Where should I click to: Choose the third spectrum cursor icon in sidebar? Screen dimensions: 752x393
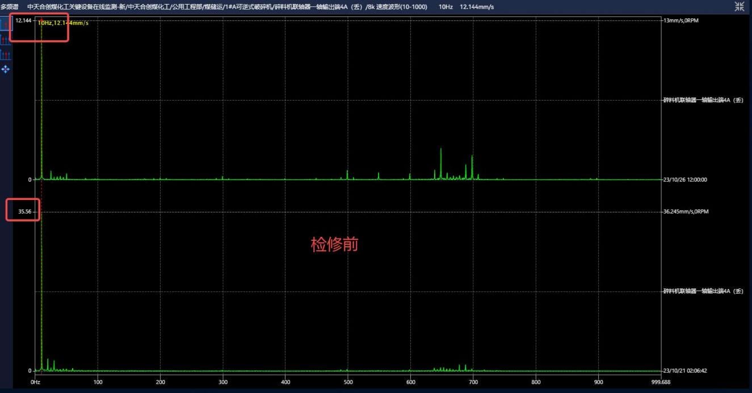coord(6,55)
